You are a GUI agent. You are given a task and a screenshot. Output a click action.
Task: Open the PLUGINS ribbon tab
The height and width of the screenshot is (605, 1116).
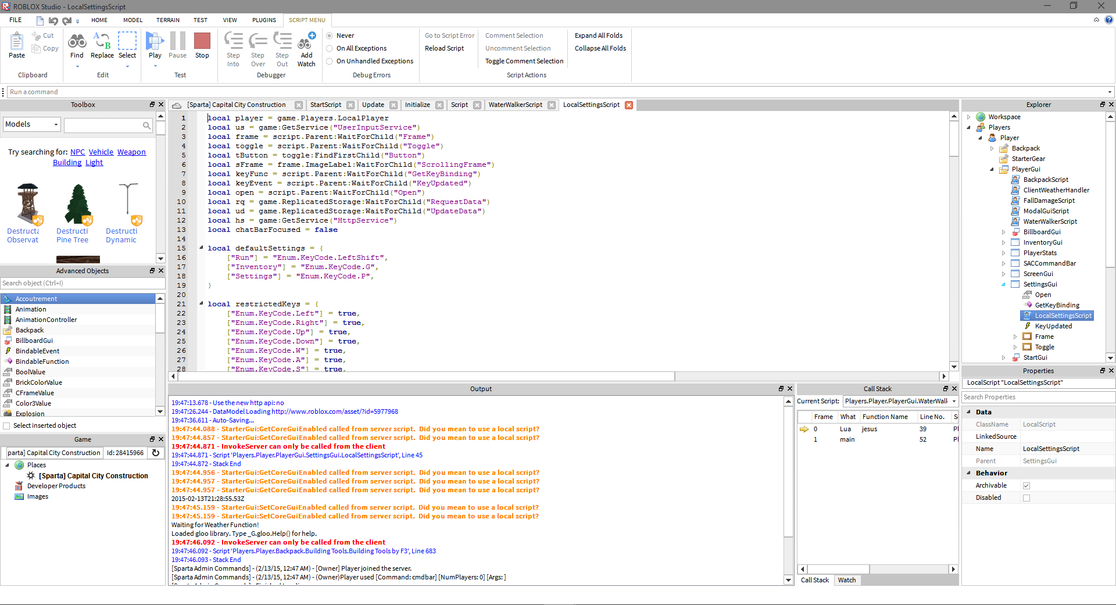coord(264,20)
